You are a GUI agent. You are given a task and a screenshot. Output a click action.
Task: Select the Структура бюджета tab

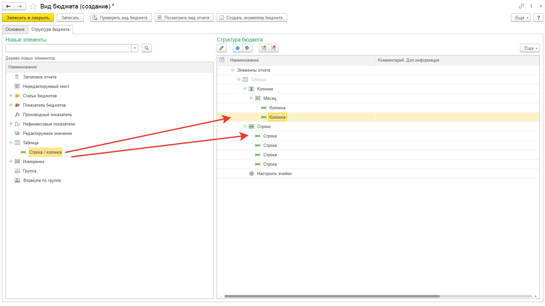click(x=50, y=29)
